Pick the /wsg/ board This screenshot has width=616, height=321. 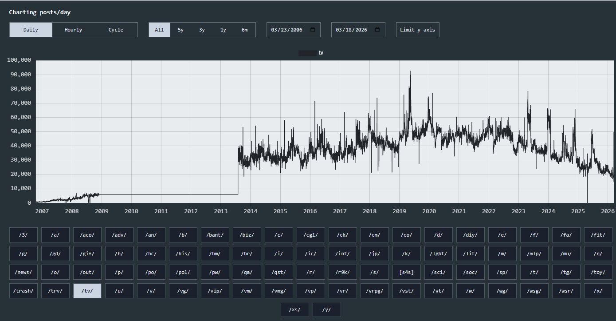click(x=534, y=291)
